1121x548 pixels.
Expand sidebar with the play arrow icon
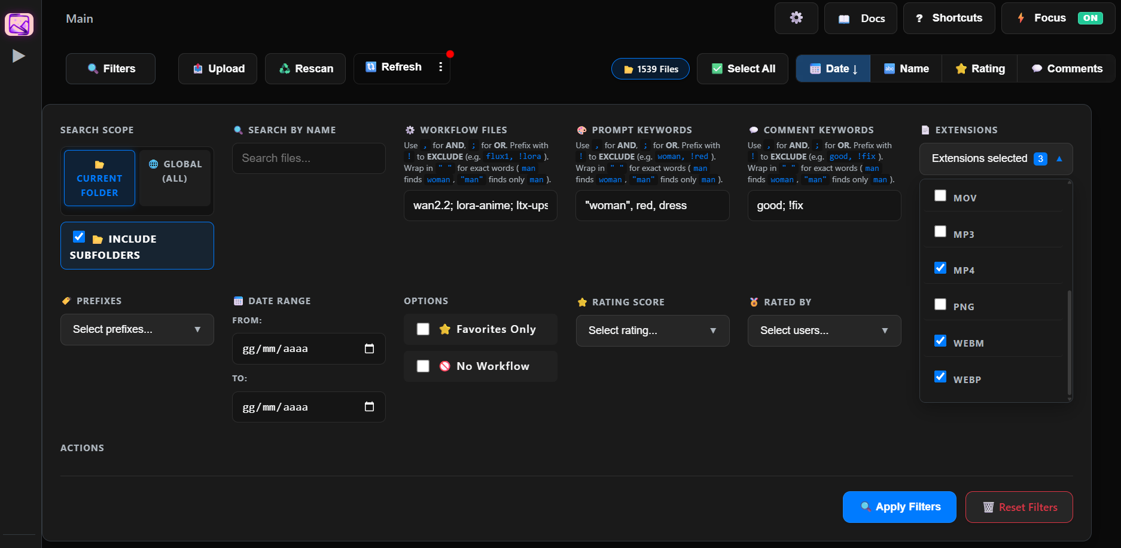19,56
